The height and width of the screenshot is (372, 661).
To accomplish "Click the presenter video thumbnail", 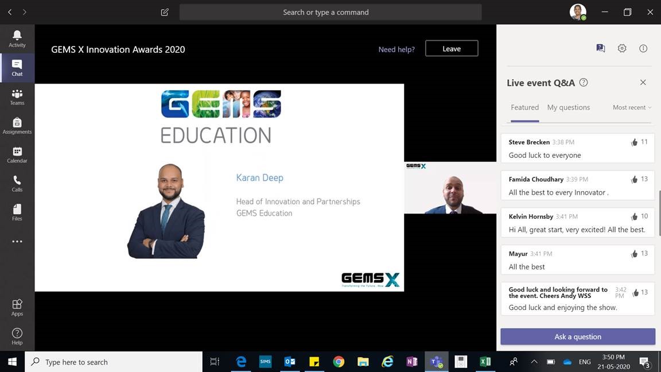I will pyautogui.click(x=450, y=188).
